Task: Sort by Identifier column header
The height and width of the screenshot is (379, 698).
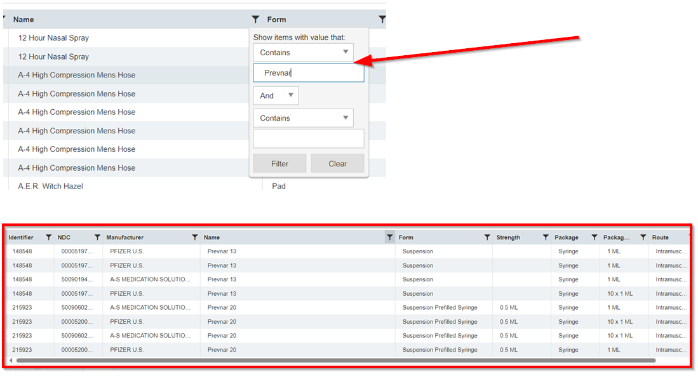Action: pyautogui.click(x=21, y=237)
